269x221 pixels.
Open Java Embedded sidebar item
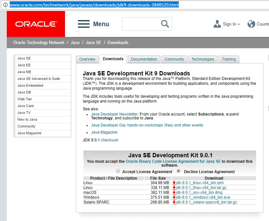tap(43, 85)
